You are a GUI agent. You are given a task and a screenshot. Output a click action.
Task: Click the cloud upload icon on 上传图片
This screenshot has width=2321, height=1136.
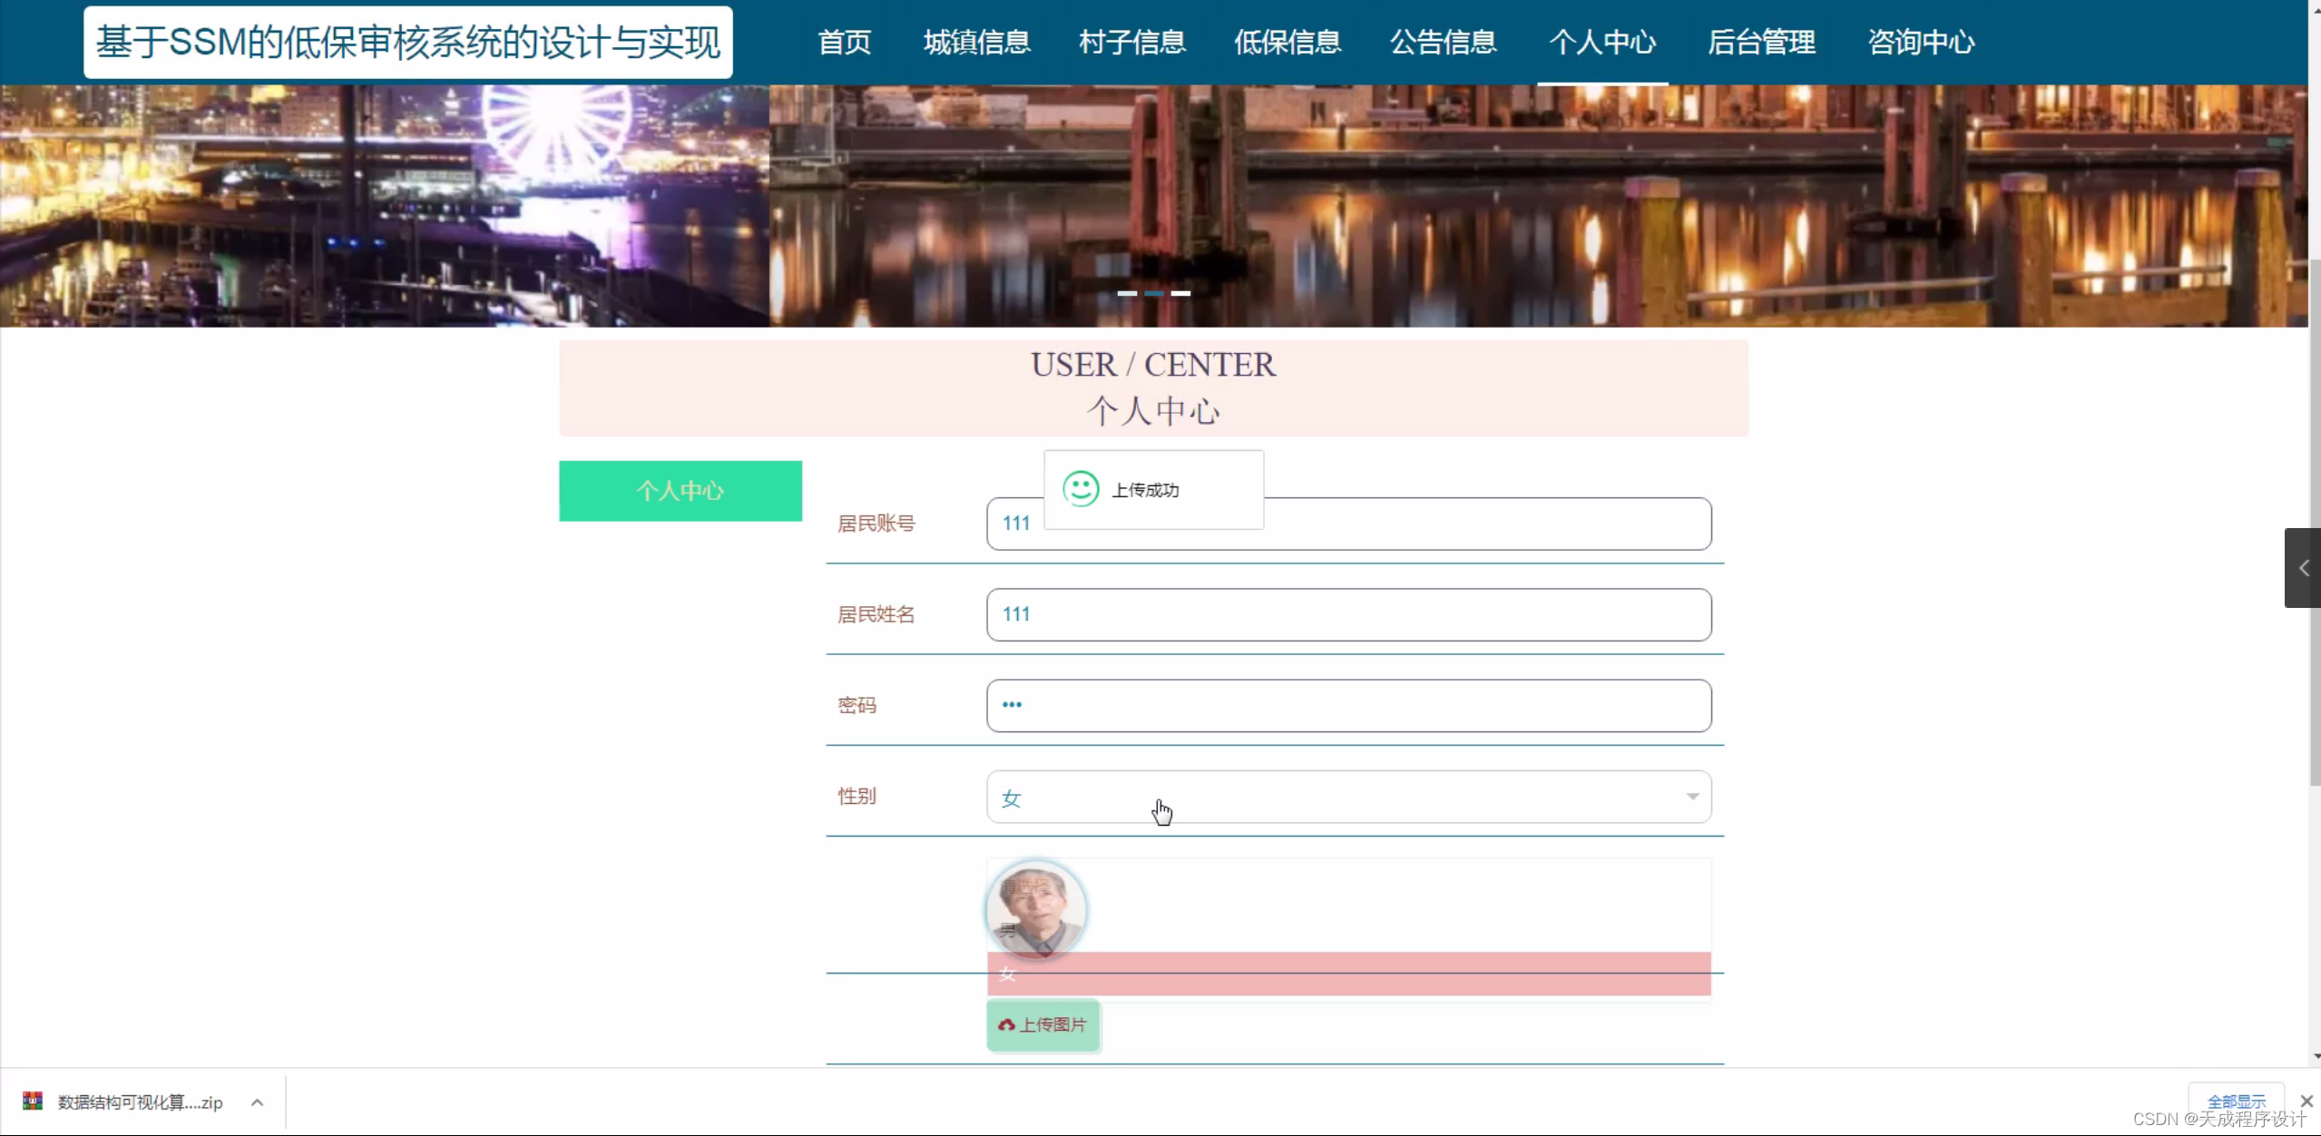[x=1005, y=1024]
